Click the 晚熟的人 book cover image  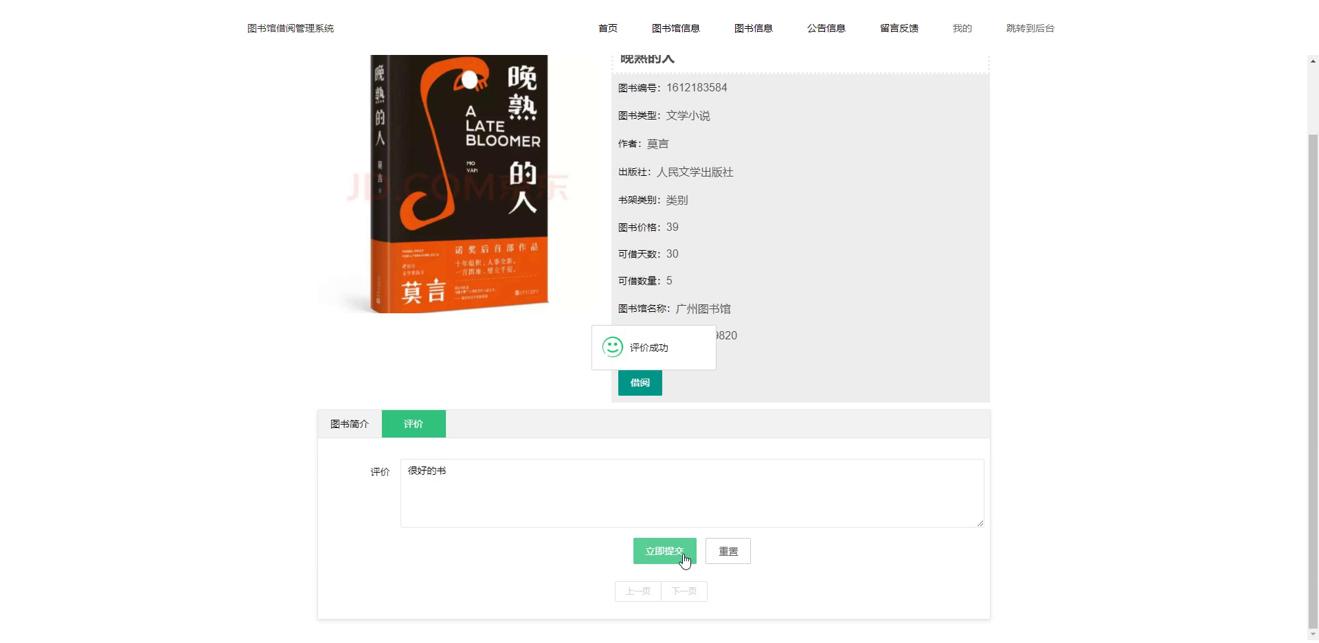coord(459,184)
